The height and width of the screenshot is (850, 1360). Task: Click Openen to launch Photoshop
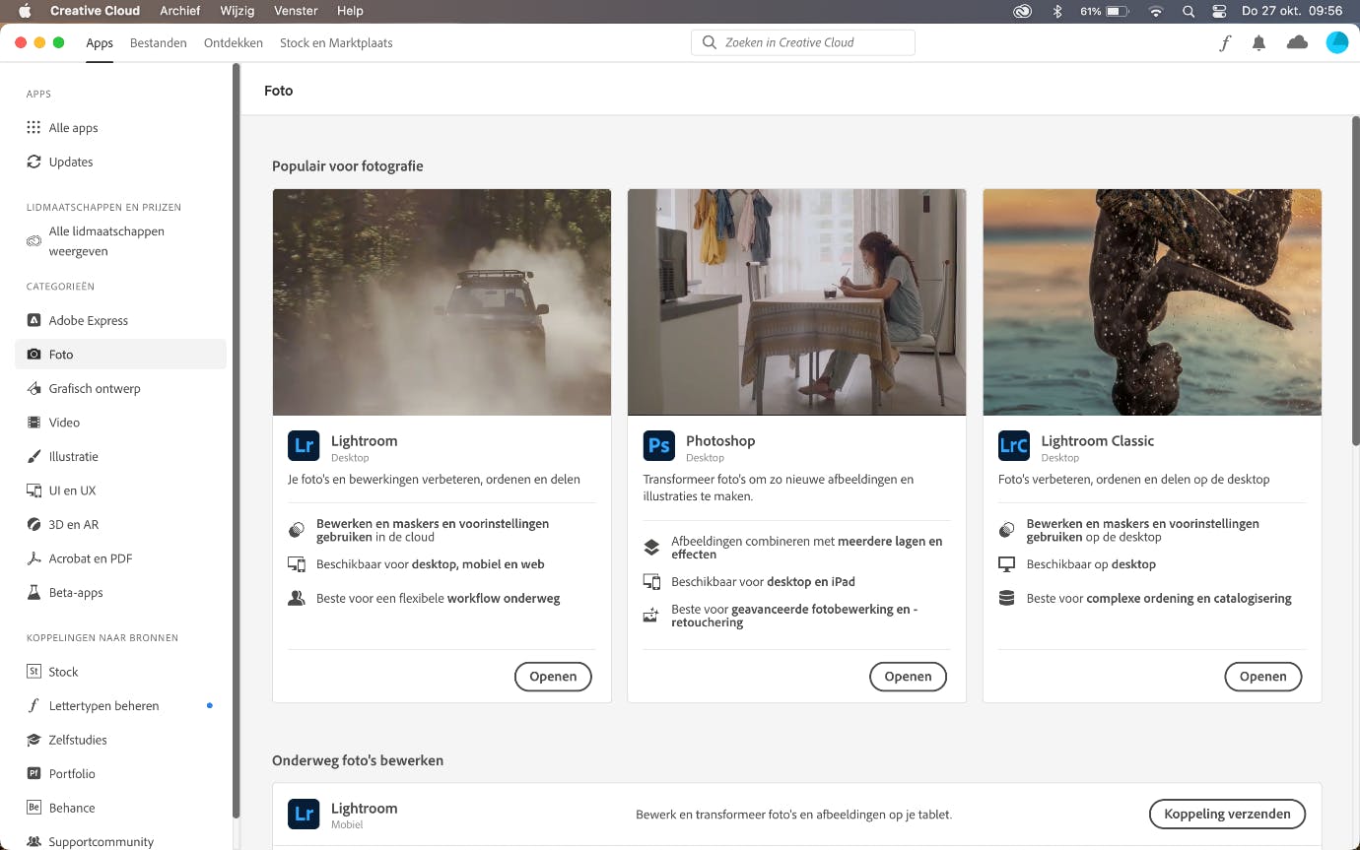click(907, 677)
